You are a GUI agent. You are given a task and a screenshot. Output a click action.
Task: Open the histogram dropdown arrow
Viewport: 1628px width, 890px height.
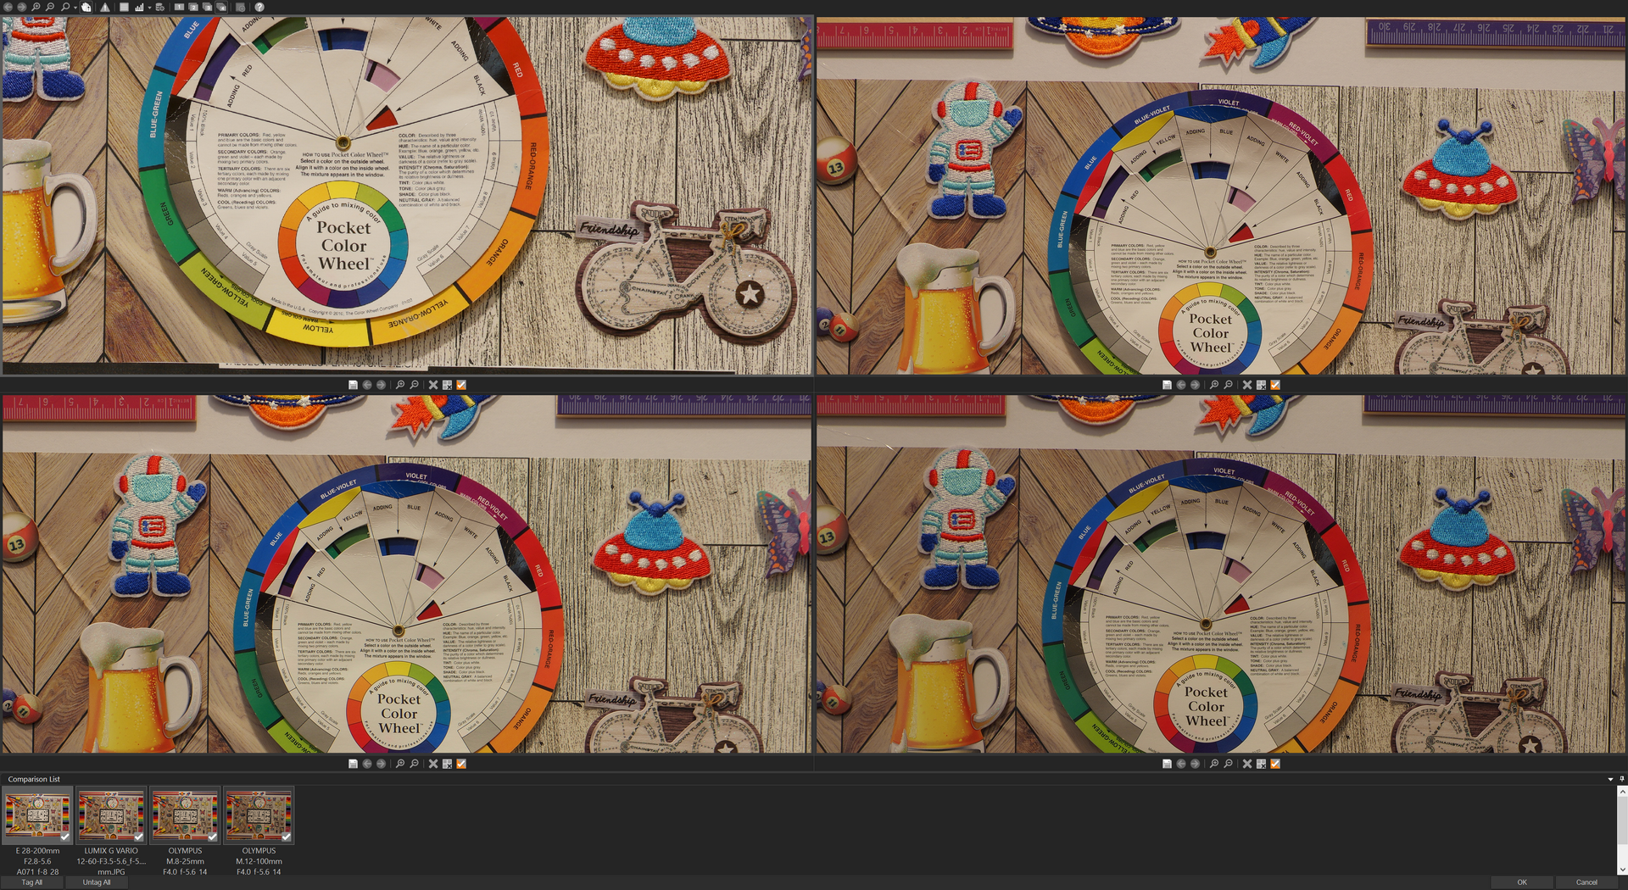coord(149,8)
